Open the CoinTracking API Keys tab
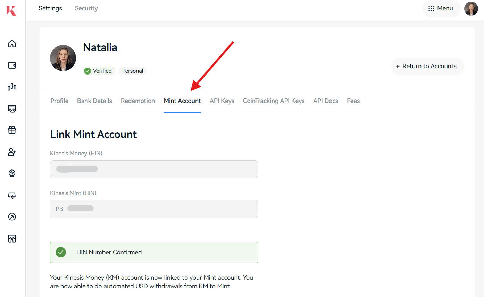Viewport: 484px width, 297px height. [x=274, y=101]
